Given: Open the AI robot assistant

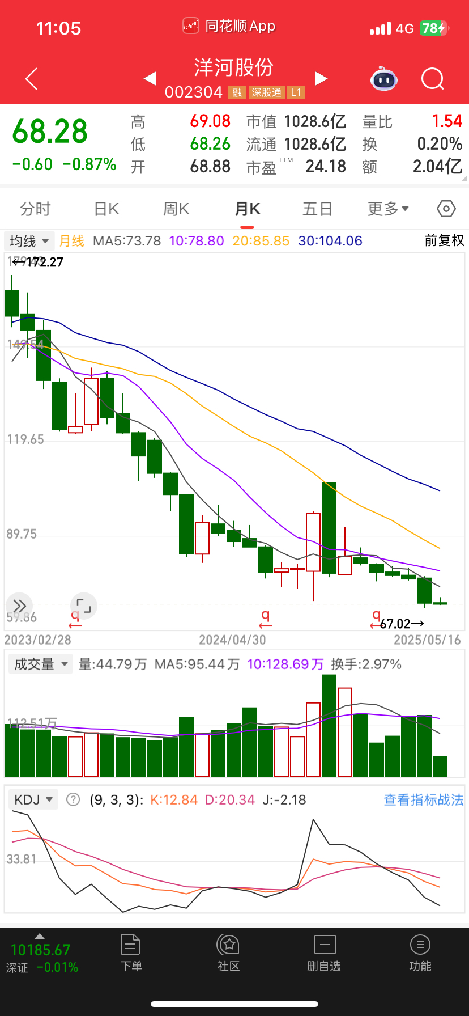Looking at the screenshot, I should click(x=384, y=79).
